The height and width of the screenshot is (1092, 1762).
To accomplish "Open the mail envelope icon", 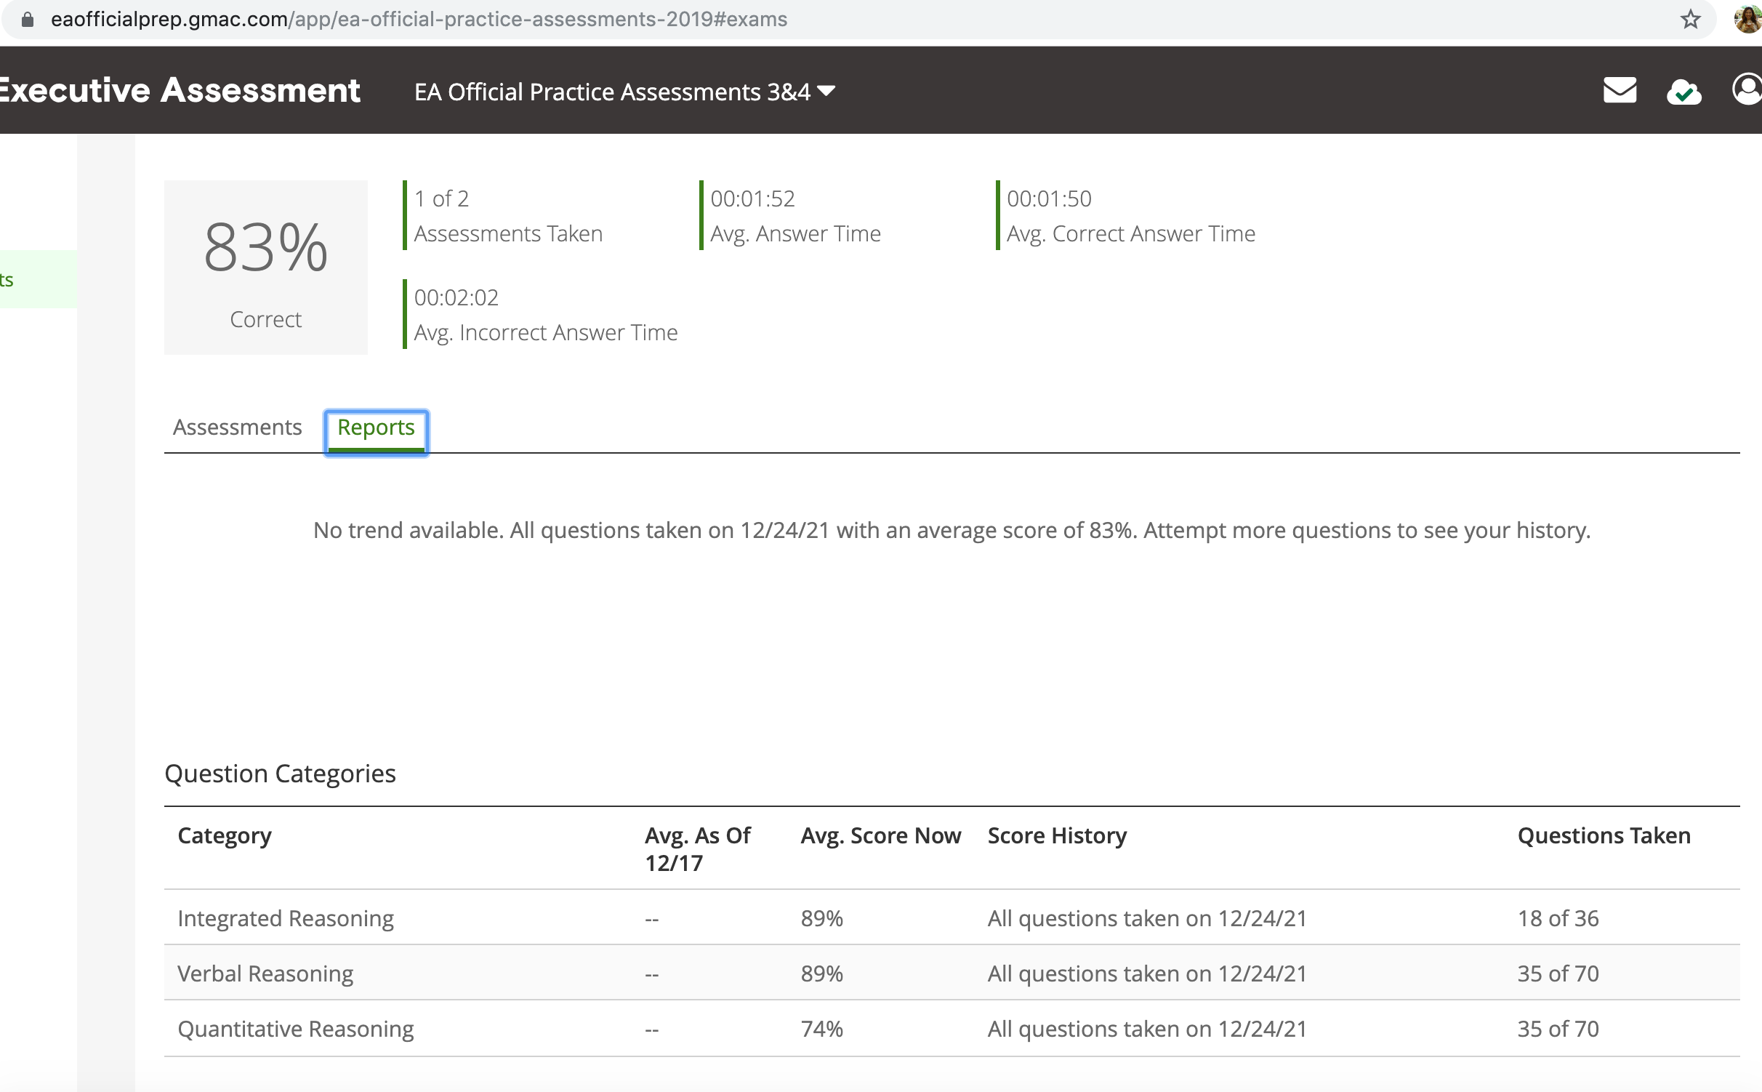I will click(x=1620, y=91).
